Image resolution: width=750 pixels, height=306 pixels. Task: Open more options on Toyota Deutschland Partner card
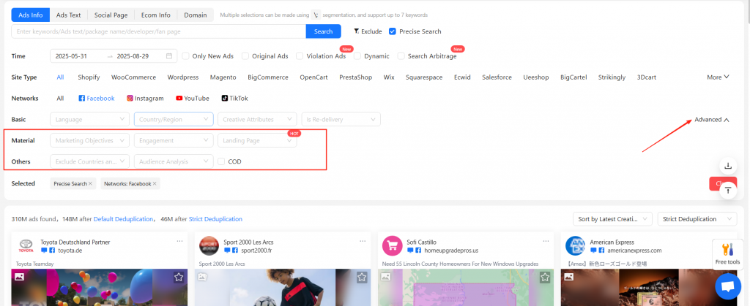pyautogui.click(x=179, y=241)
